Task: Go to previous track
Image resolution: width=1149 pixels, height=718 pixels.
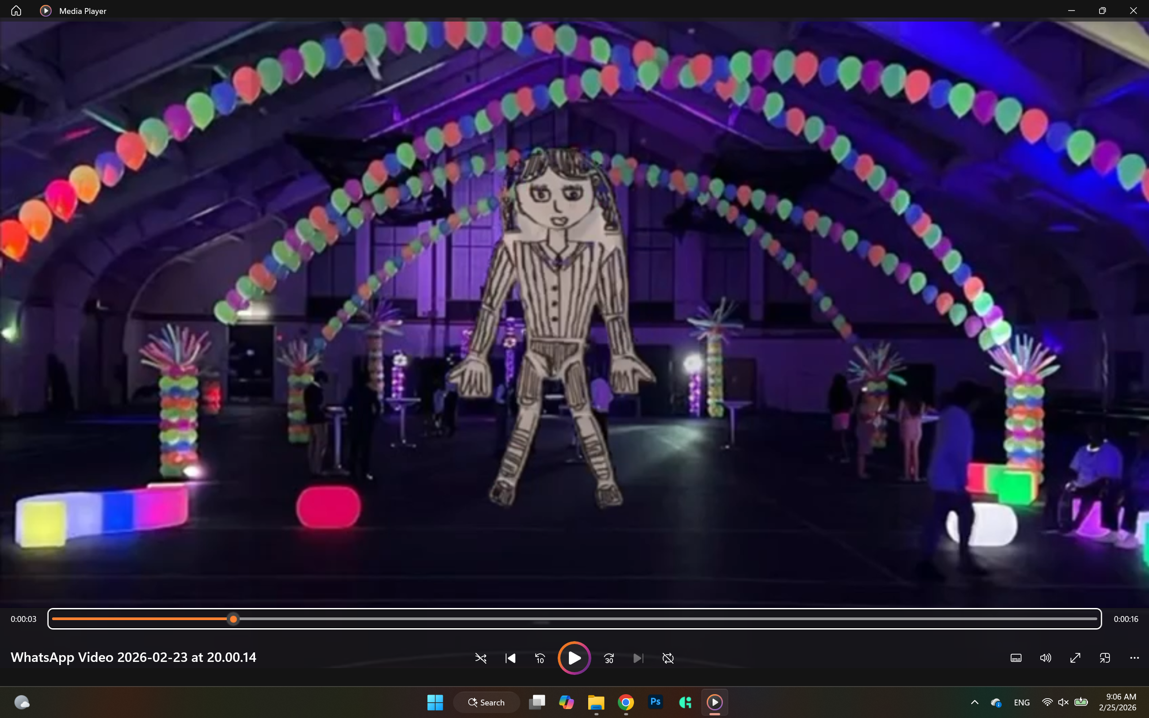Action: tap(511, 658)
